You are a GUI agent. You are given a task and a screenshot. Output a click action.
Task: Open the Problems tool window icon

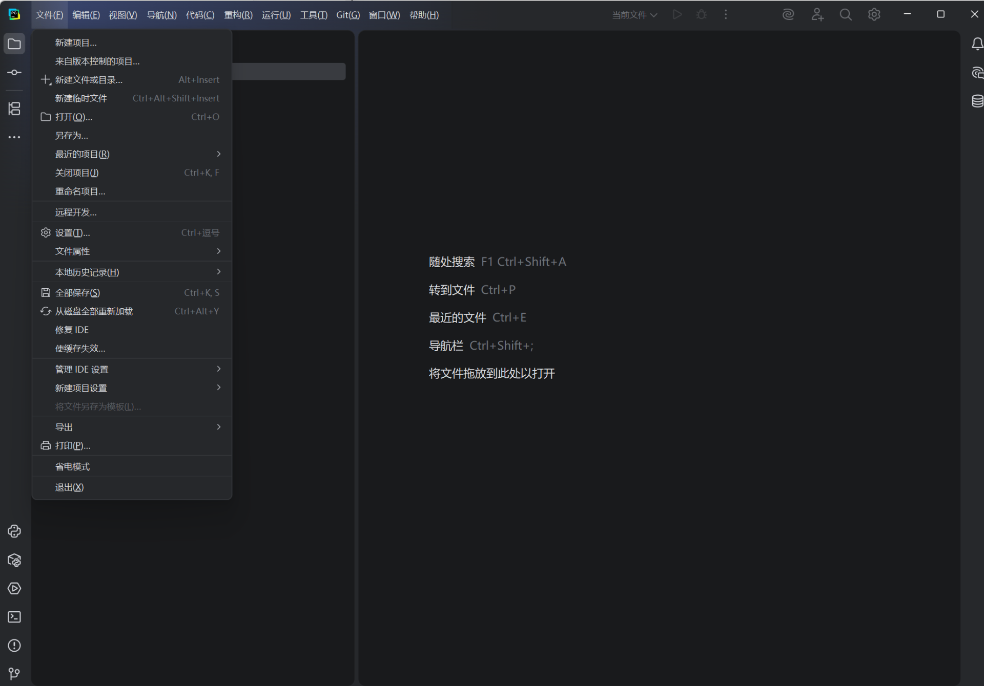(x=14, y=646)
